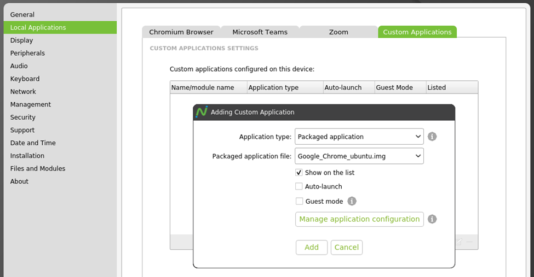Screen dimensions: 534x277
Task: Click the Listed column header
Action: click(452, 87)
